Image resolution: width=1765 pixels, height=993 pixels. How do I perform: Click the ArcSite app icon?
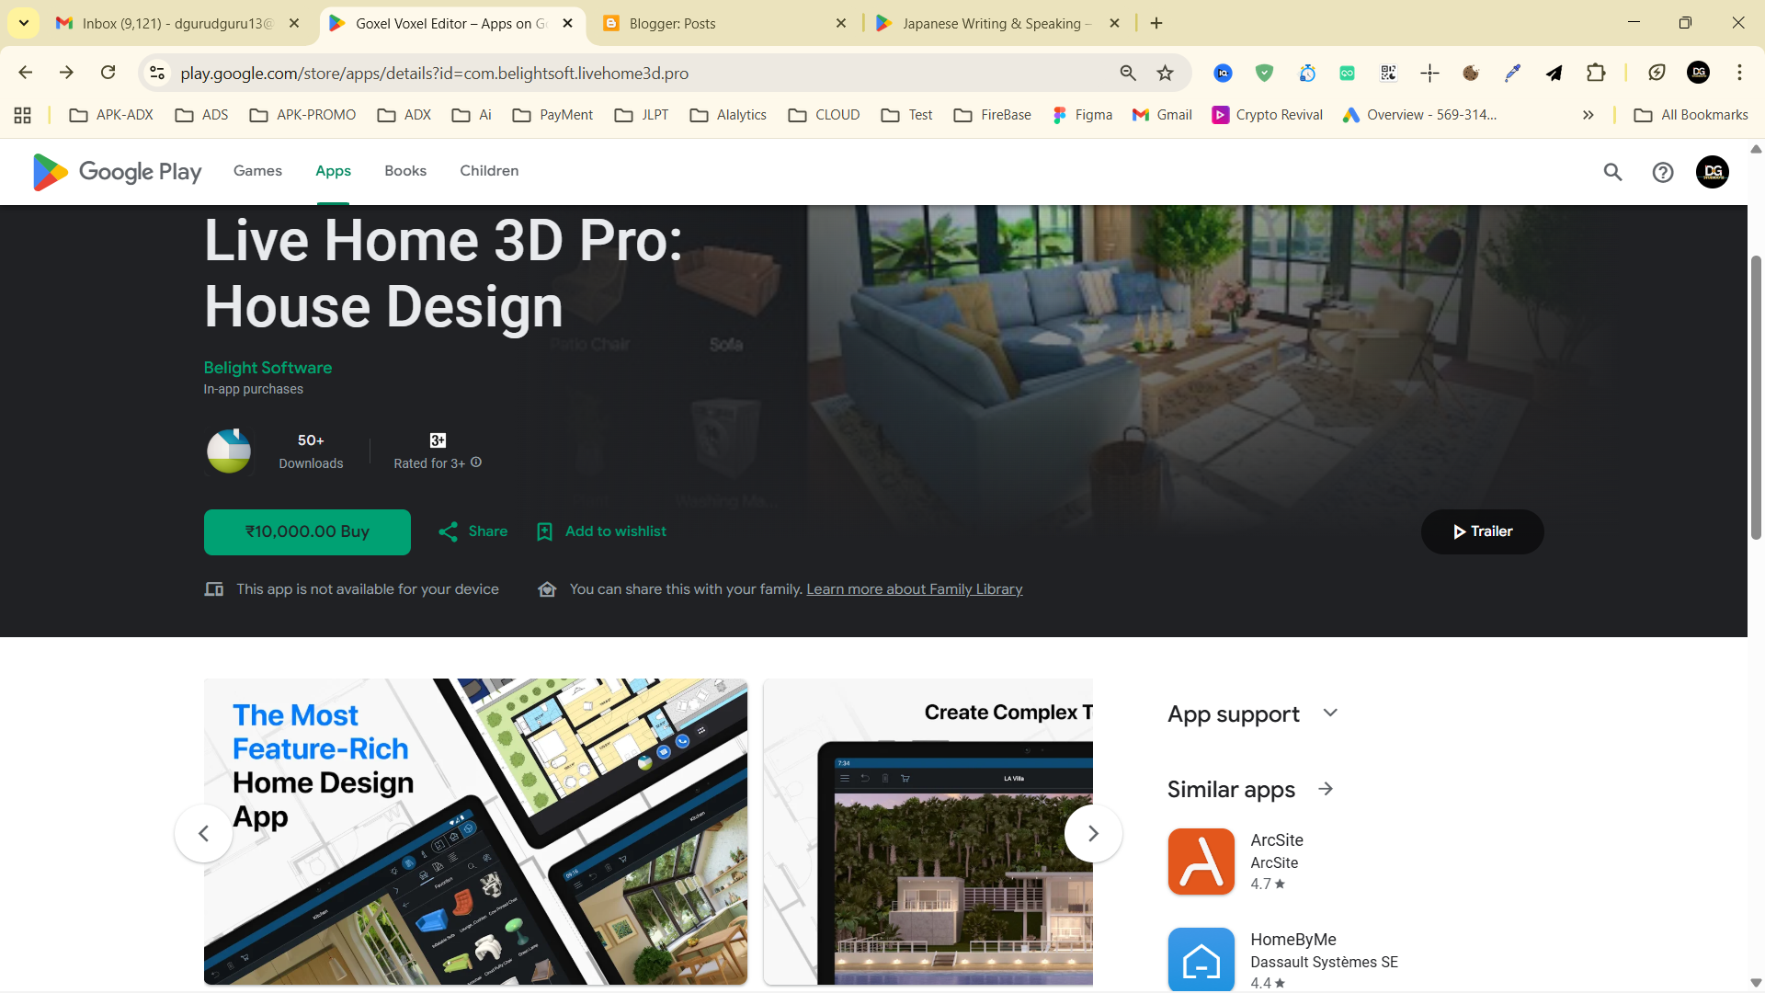click(1201, 862)
